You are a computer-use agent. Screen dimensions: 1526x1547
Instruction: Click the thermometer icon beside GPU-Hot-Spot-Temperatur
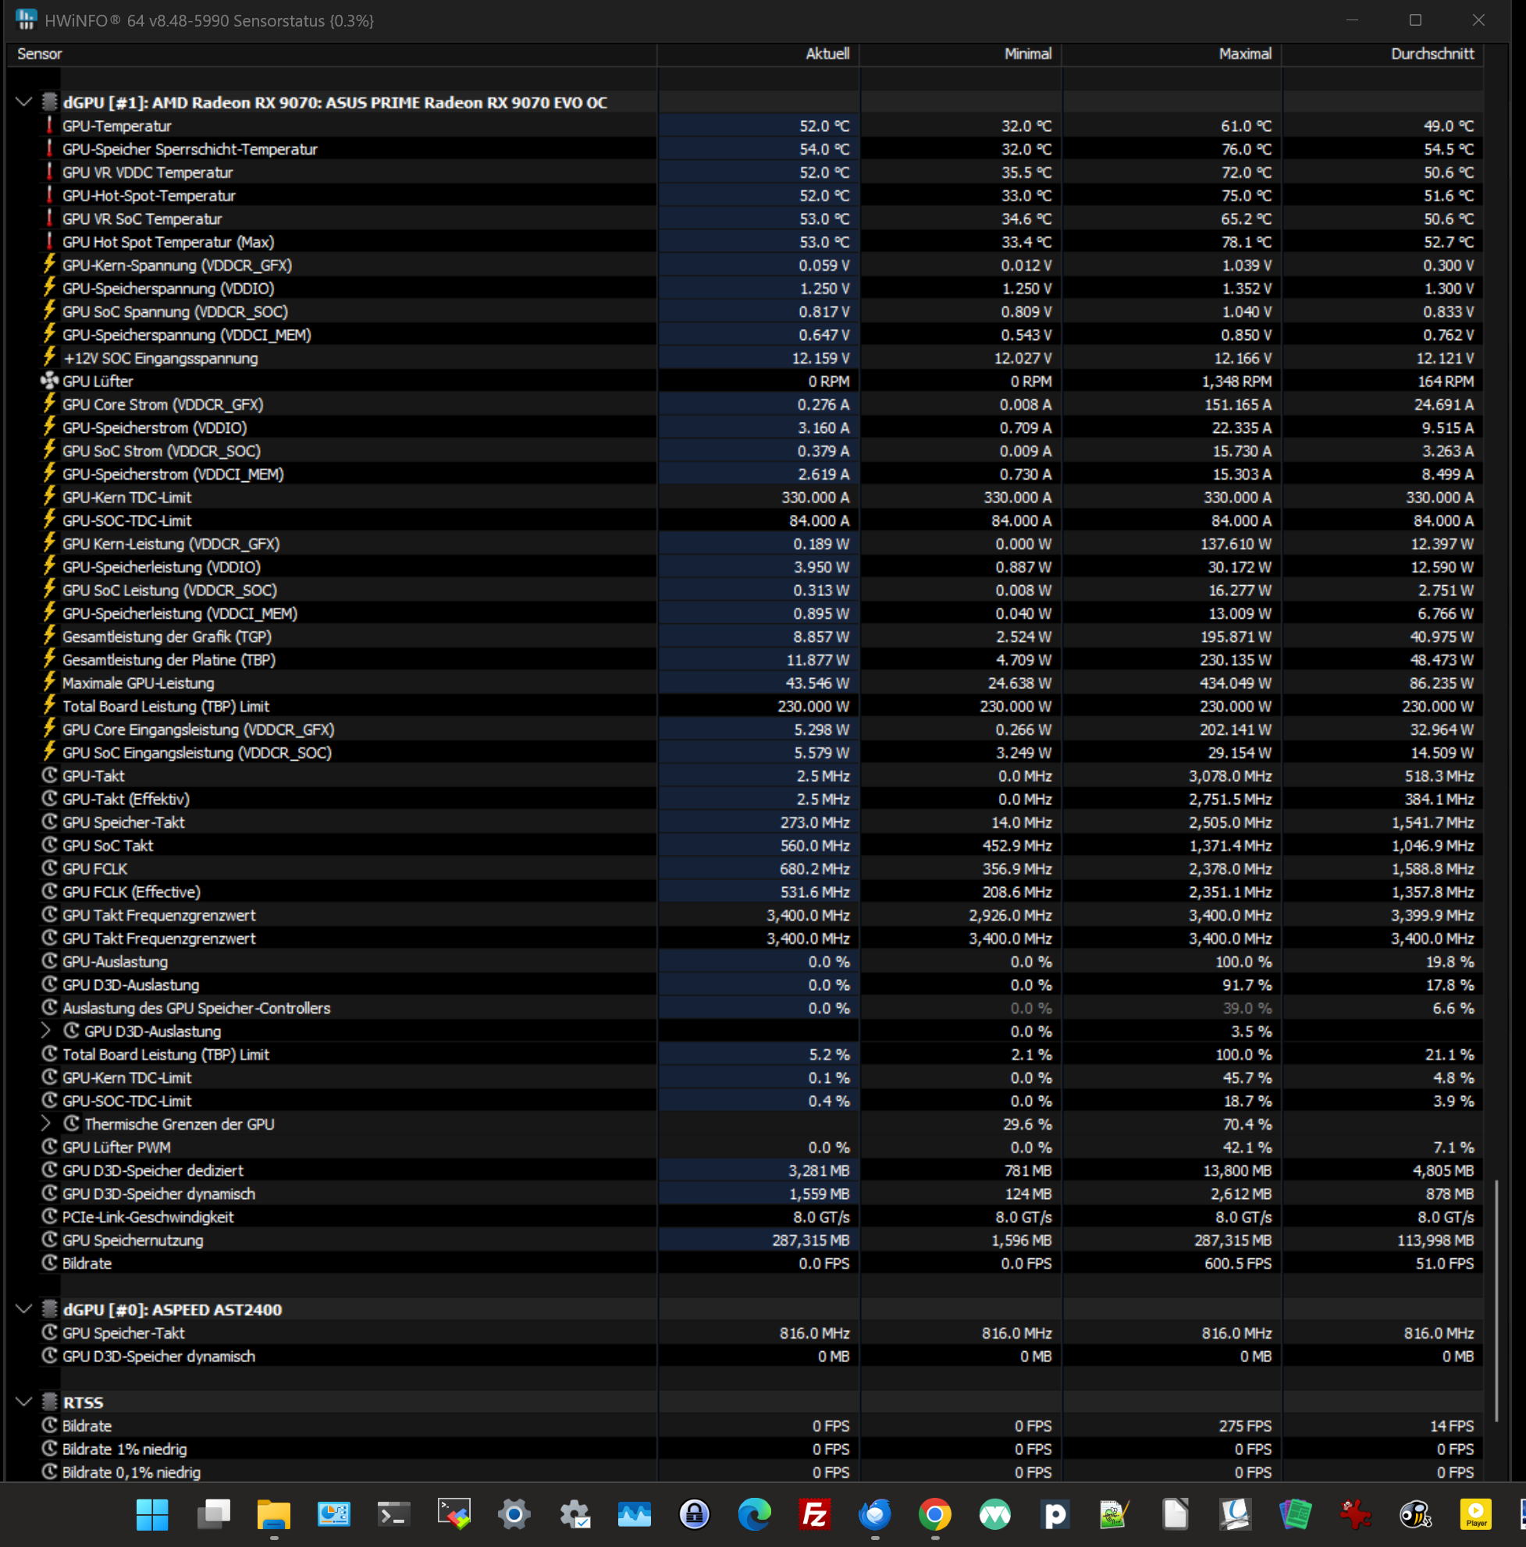(x=50, y=195)
